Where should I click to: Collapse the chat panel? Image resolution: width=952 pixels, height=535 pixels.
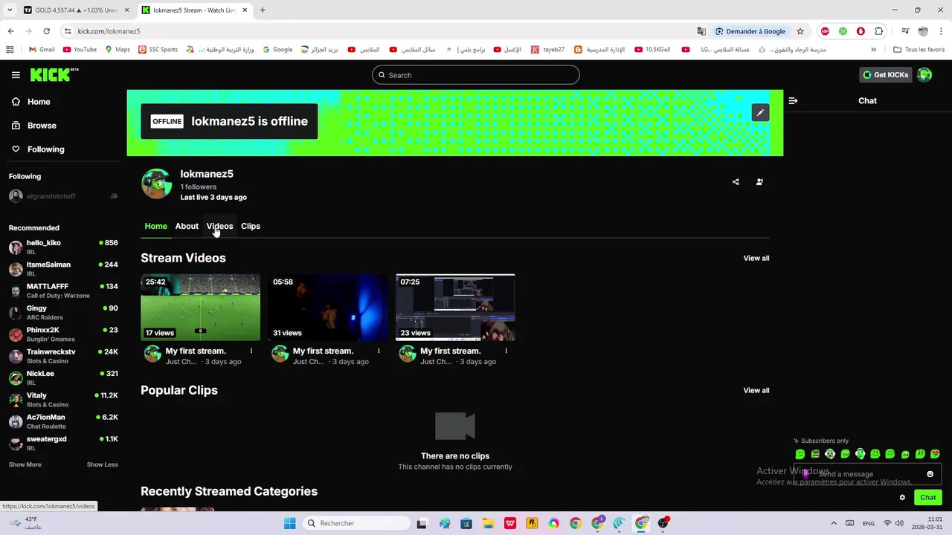click(793, 100)
